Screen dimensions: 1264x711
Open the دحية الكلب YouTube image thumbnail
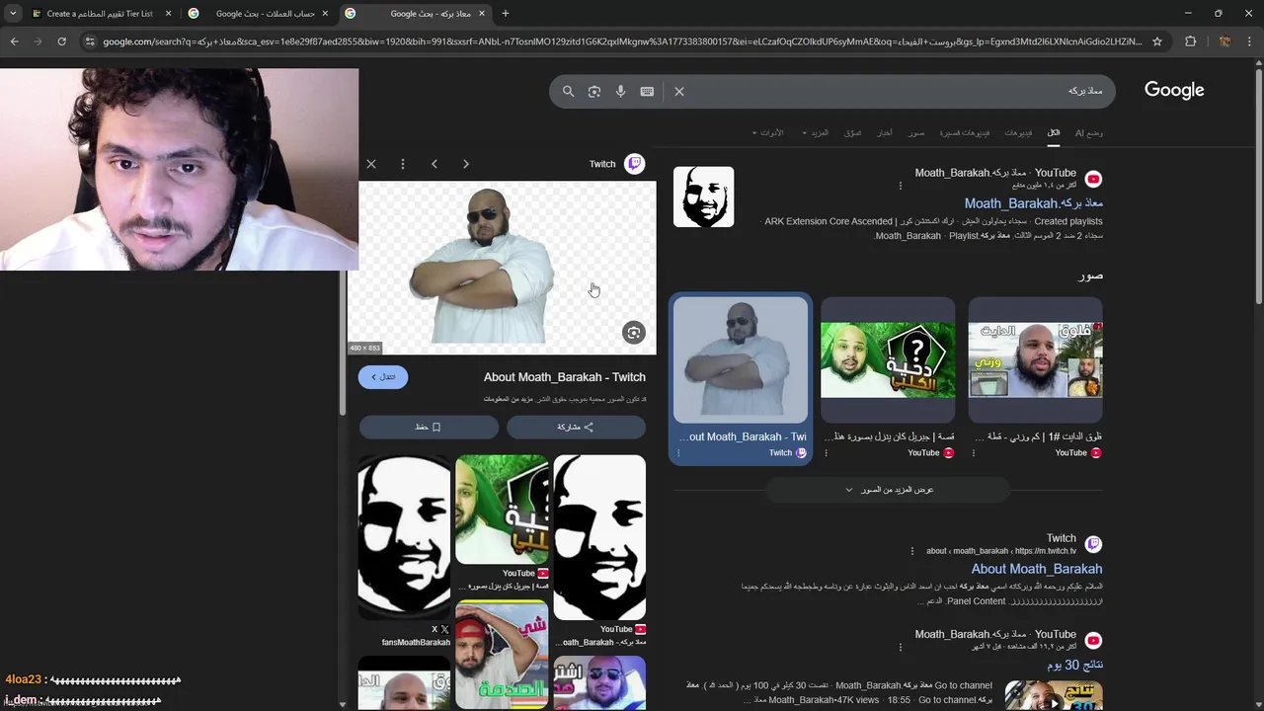pyautogui.click(x=888, y=360)
